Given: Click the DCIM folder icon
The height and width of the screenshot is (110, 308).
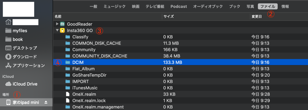Looking at the screenshot, I should pos(68,62).
